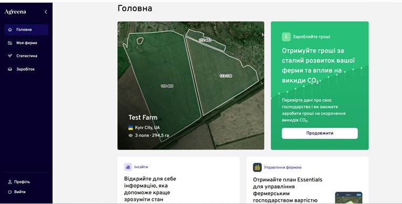The width and height of the screenshot is (402, 204).
Task: Click the sprout icon beside Статистика
Action: (10, 56)
